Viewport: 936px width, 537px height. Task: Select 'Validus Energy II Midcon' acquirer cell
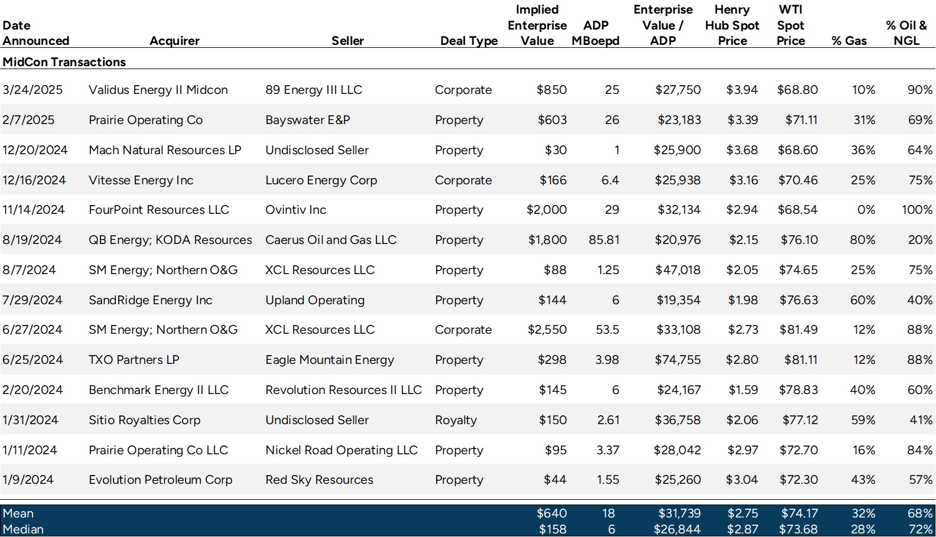(x=158, y=90)
